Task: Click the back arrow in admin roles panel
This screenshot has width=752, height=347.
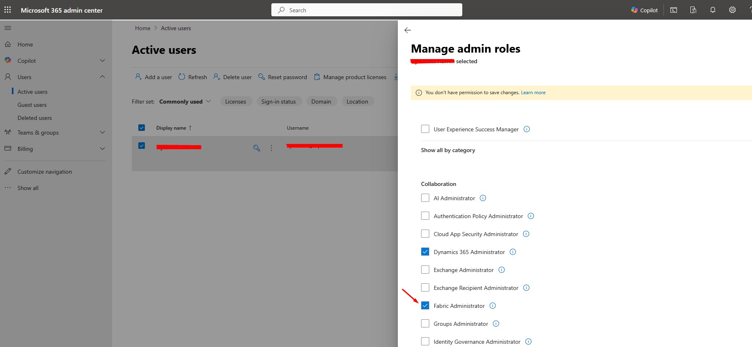Action: click(407, 30)
